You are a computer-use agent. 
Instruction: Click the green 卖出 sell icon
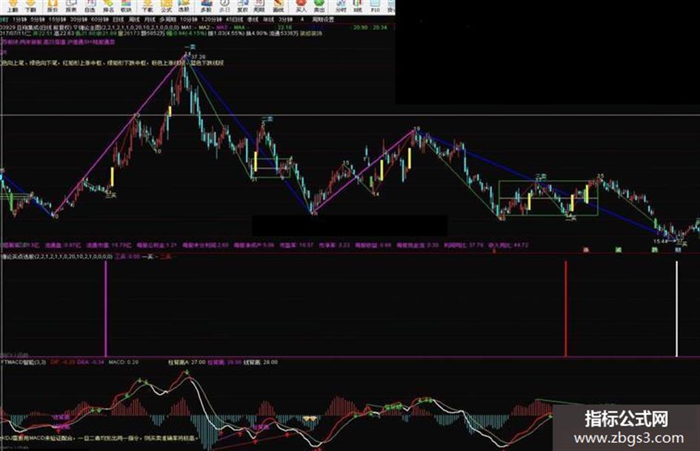point(319,6)
